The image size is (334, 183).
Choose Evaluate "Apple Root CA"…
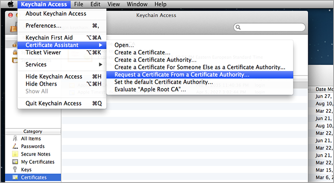tap(200, 89)
